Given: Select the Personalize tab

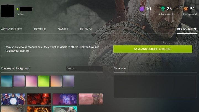Looking at the screenshot, I should (187, 29).
